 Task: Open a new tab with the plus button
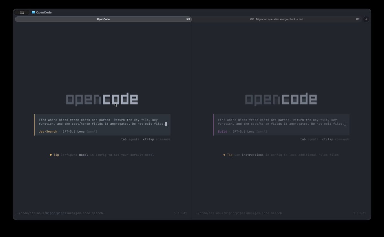366,19
